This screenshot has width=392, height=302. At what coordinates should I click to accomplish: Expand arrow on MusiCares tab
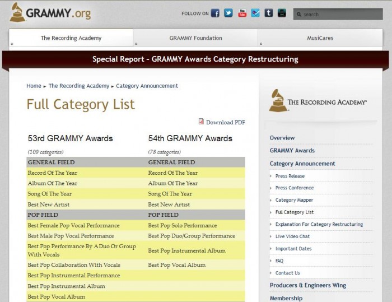pos(261,44)
